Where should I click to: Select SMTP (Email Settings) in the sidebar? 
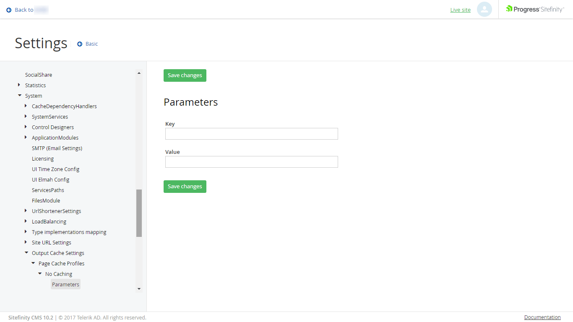(57, 148)
